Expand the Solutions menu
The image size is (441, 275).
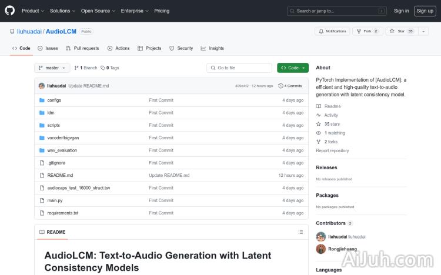(62, 11)
